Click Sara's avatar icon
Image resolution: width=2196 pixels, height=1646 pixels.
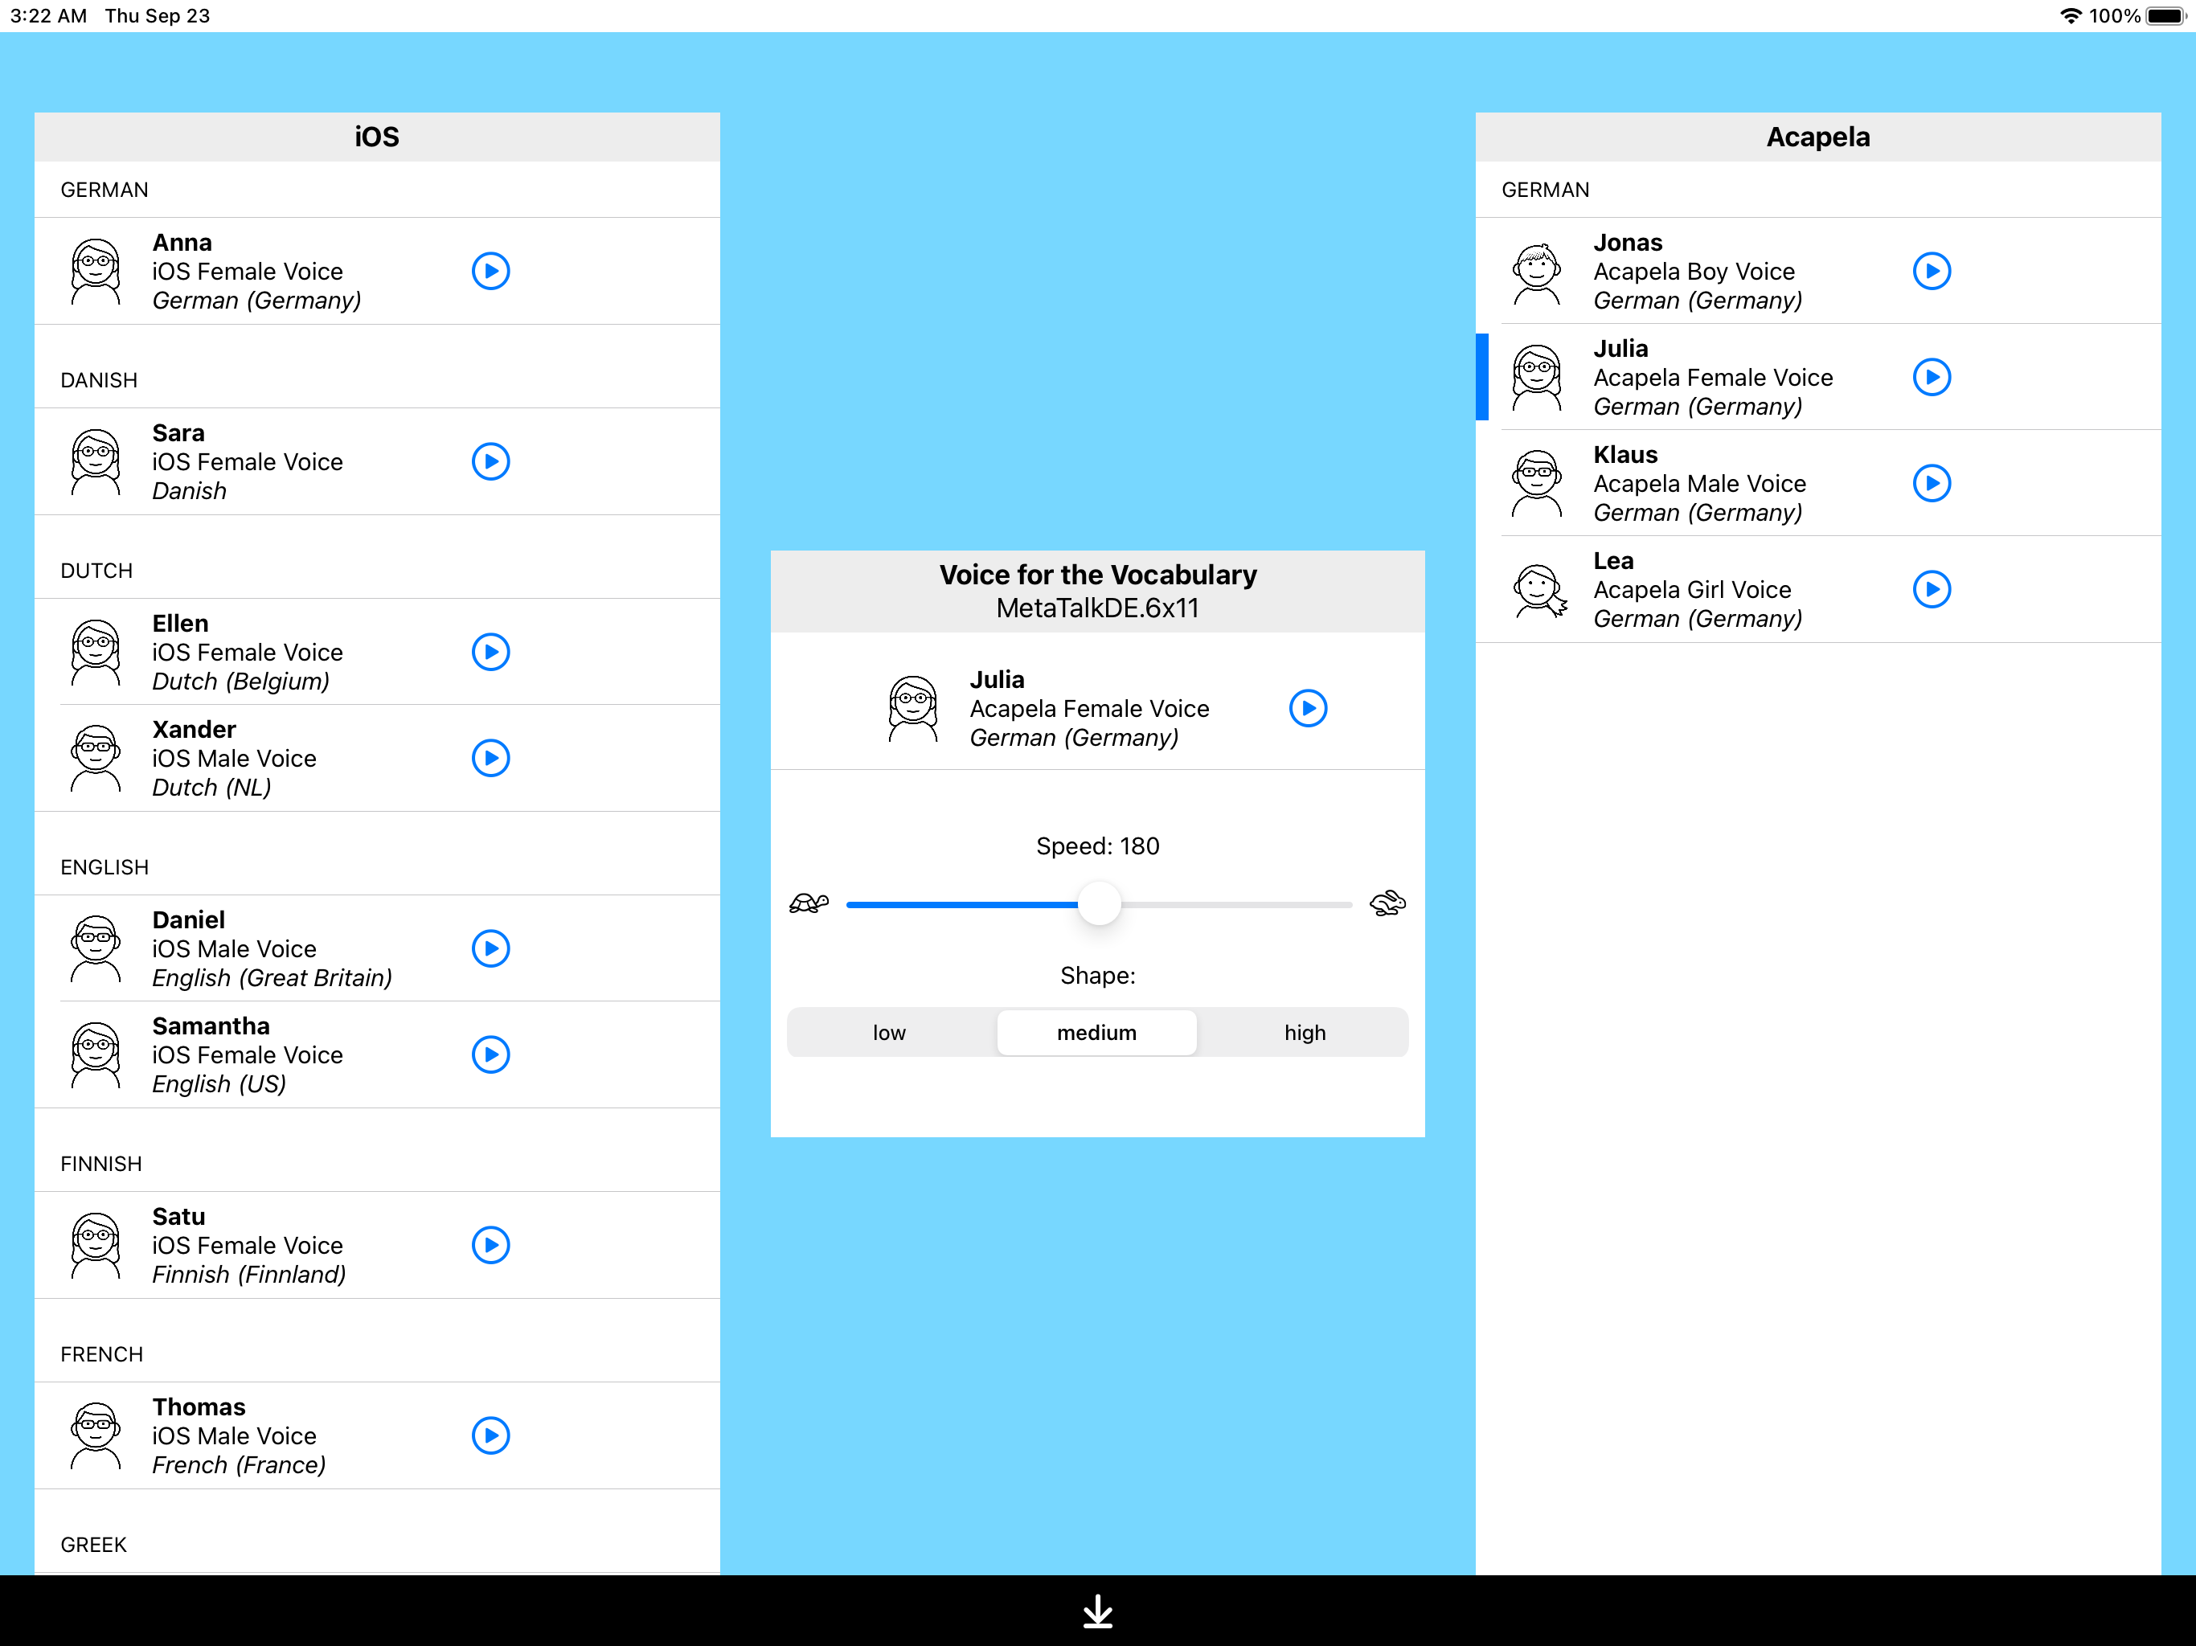tap(96, 461)
